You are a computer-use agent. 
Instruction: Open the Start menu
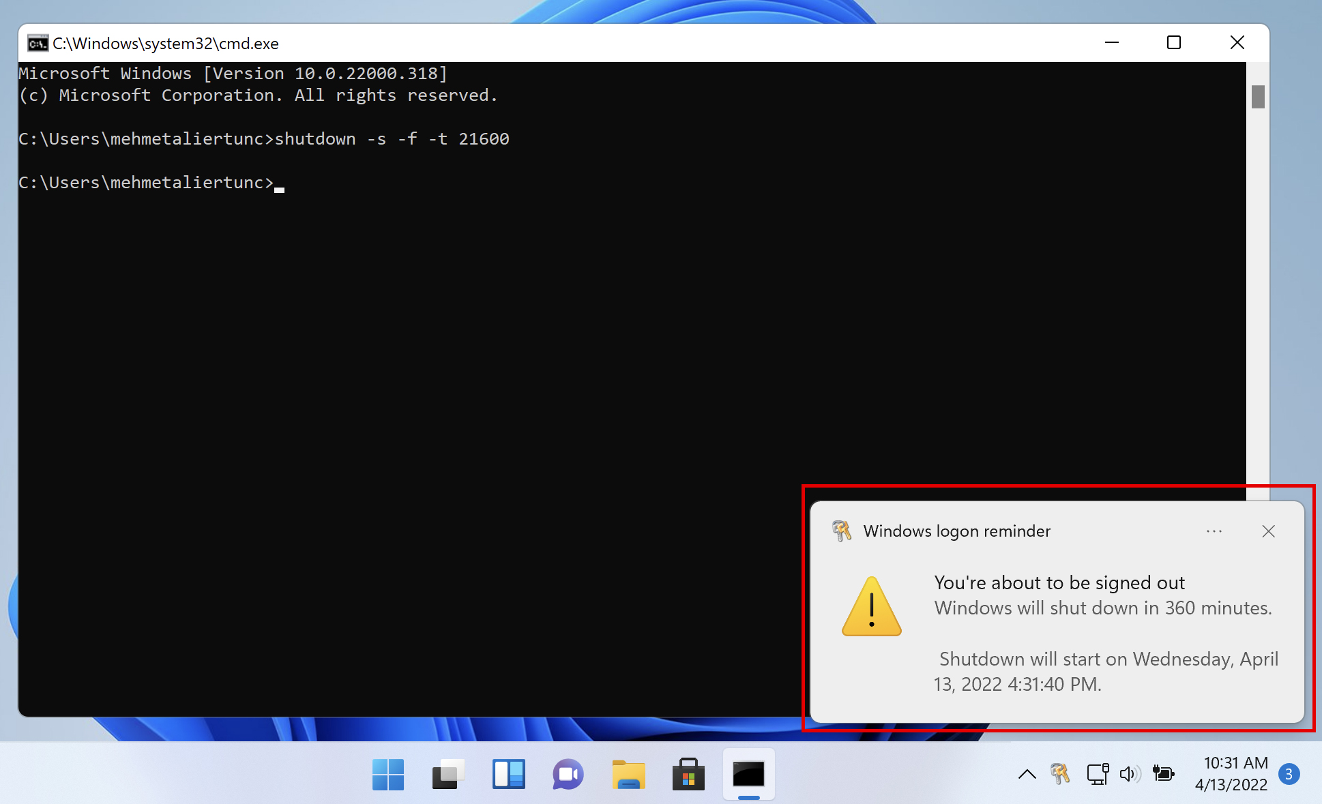point(388,774)
